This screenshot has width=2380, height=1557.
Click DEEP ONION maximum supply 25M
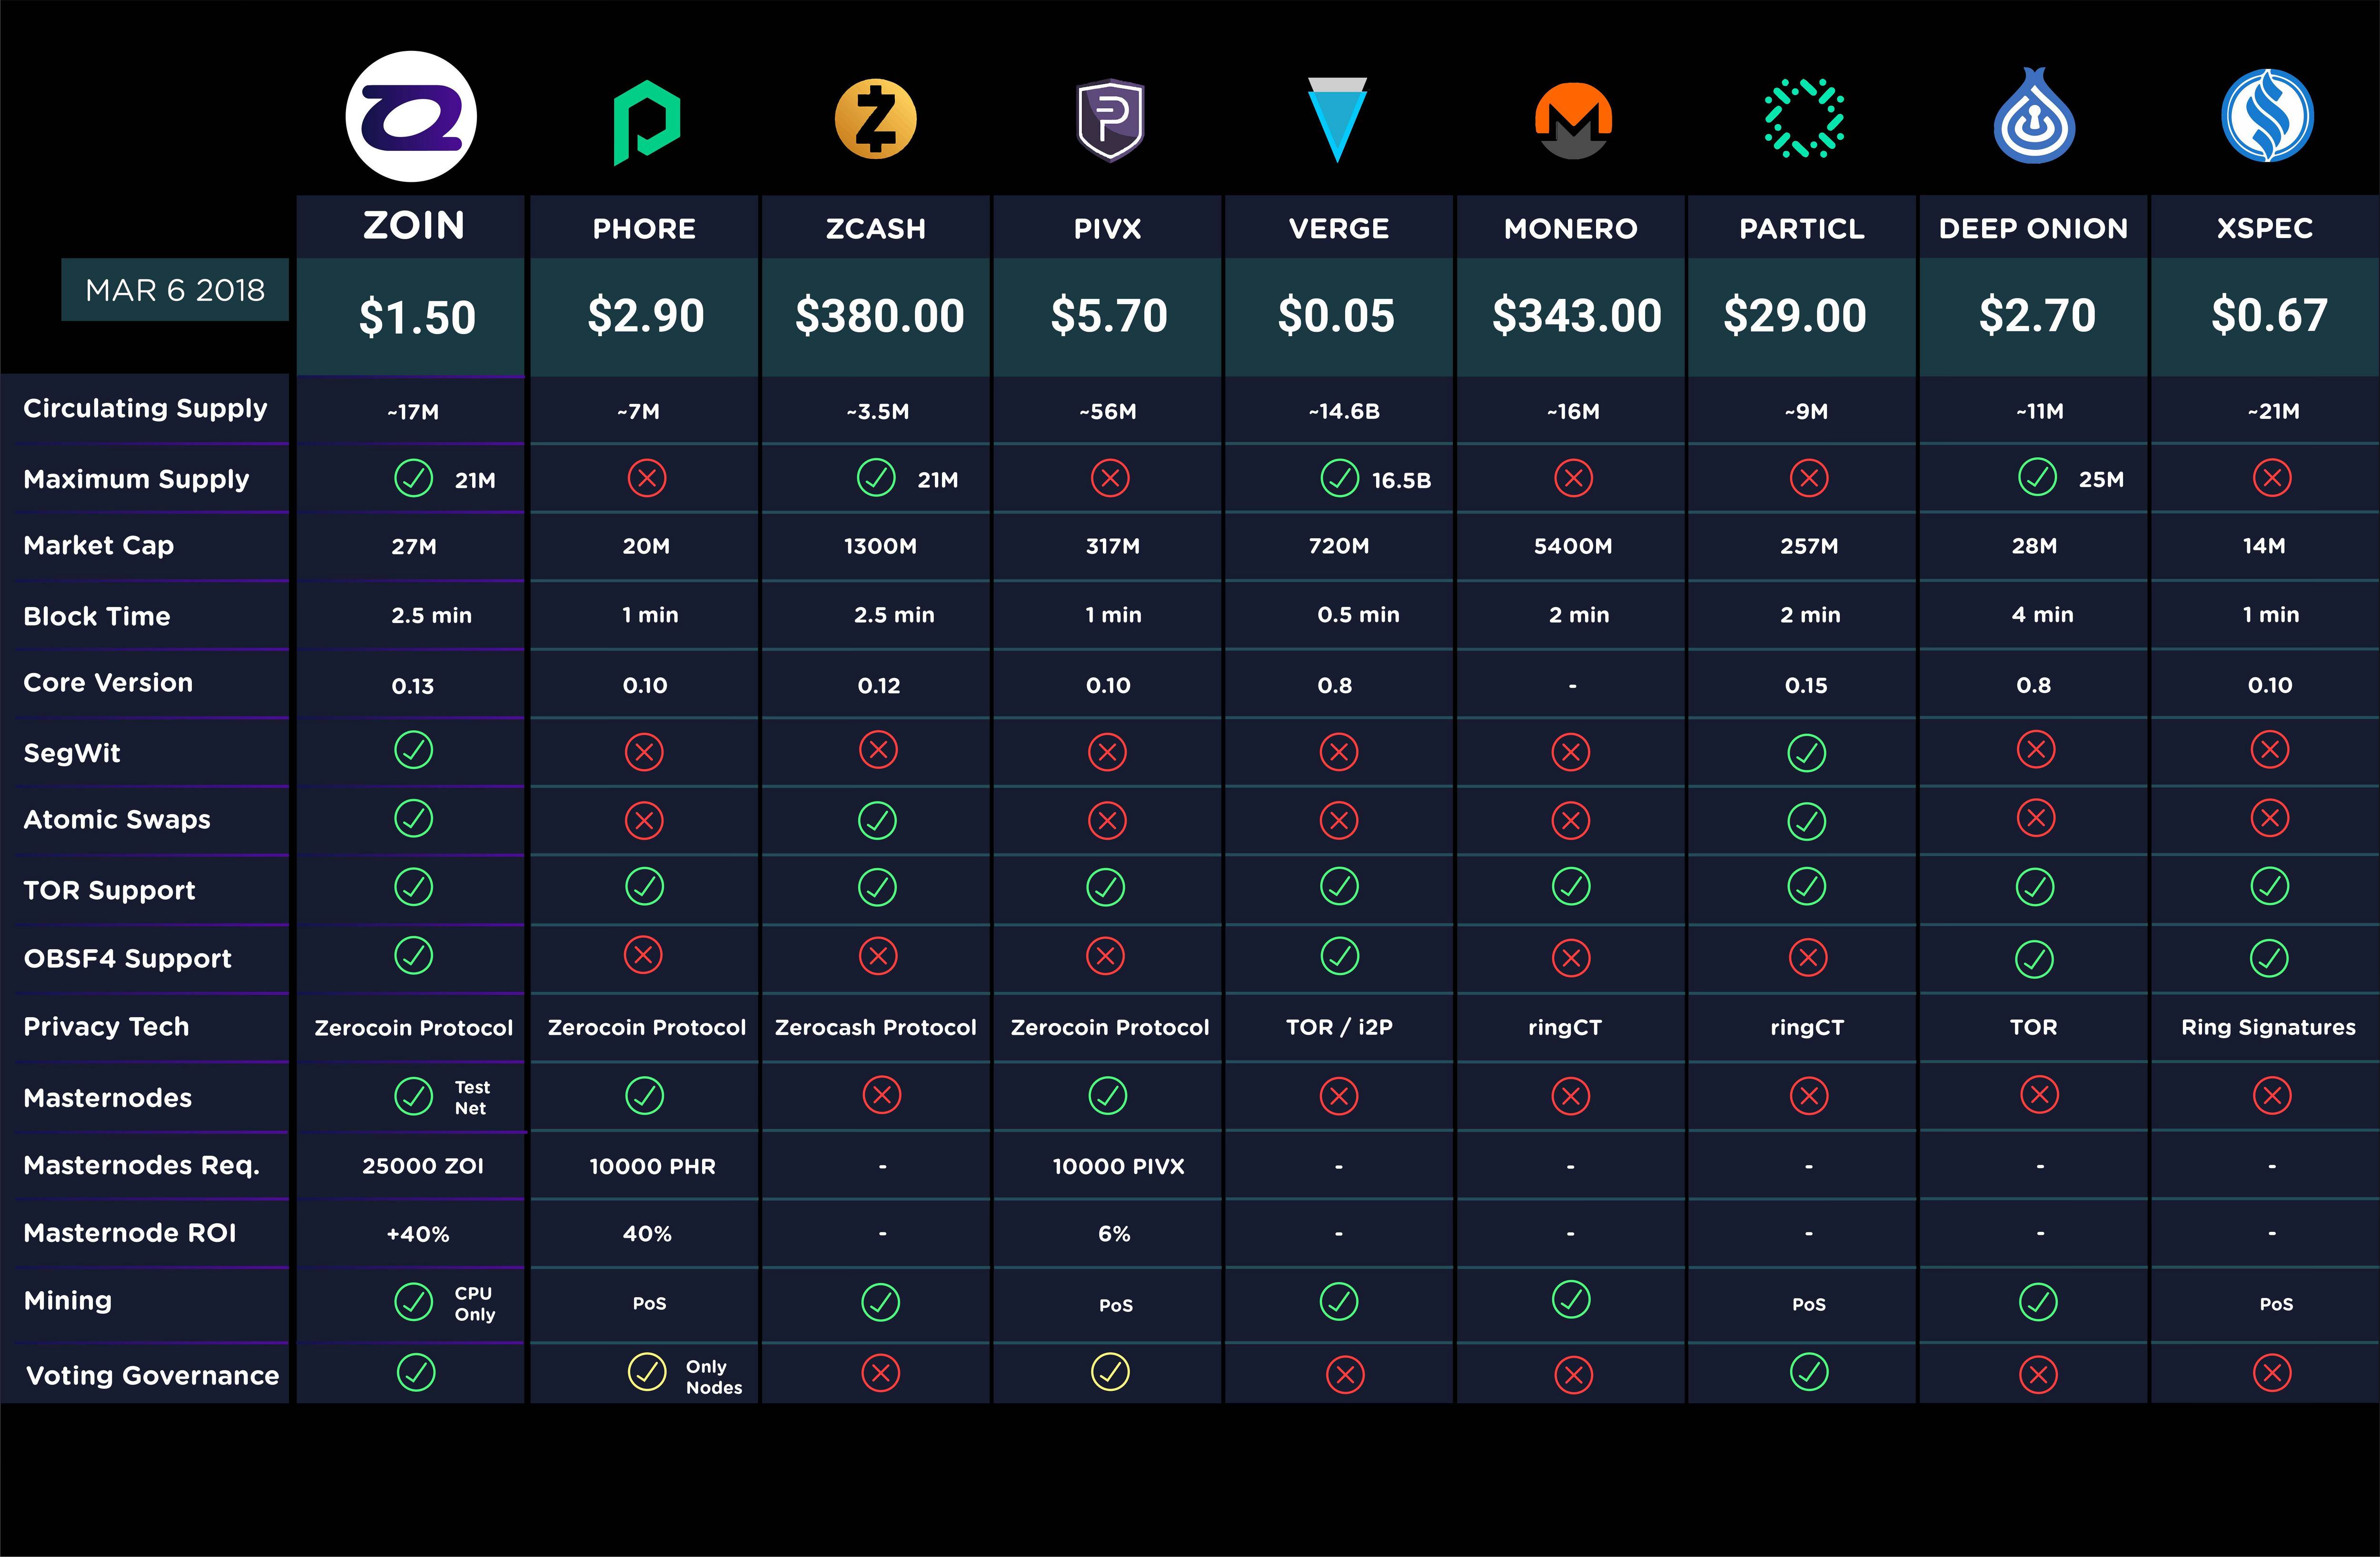[x=2101, y=479]
